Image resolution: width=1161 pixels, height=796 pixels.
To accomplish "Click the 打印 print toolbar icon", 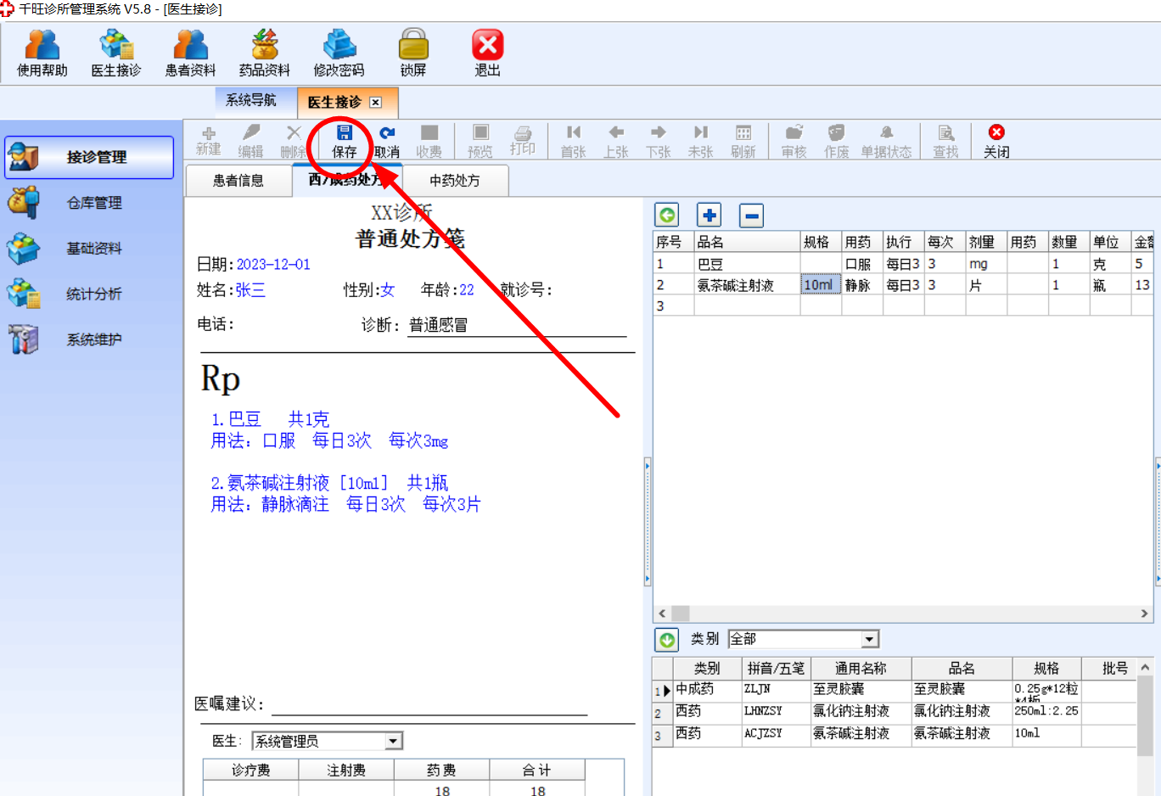I will 523,141.
